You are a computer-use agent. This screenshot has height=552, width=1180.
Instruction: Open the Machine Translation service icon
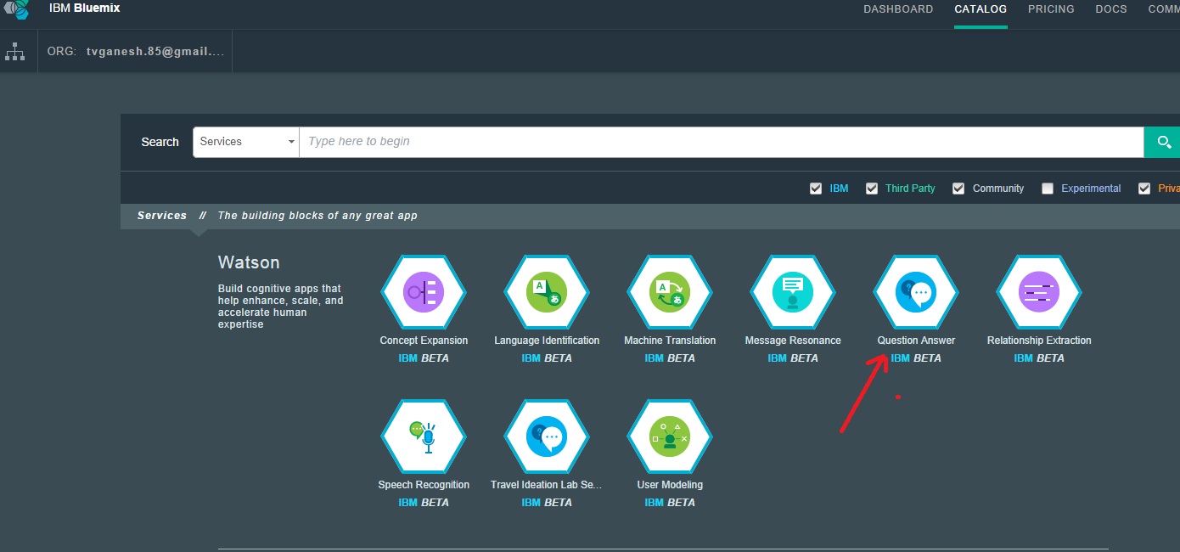click(x=669, y=293)
